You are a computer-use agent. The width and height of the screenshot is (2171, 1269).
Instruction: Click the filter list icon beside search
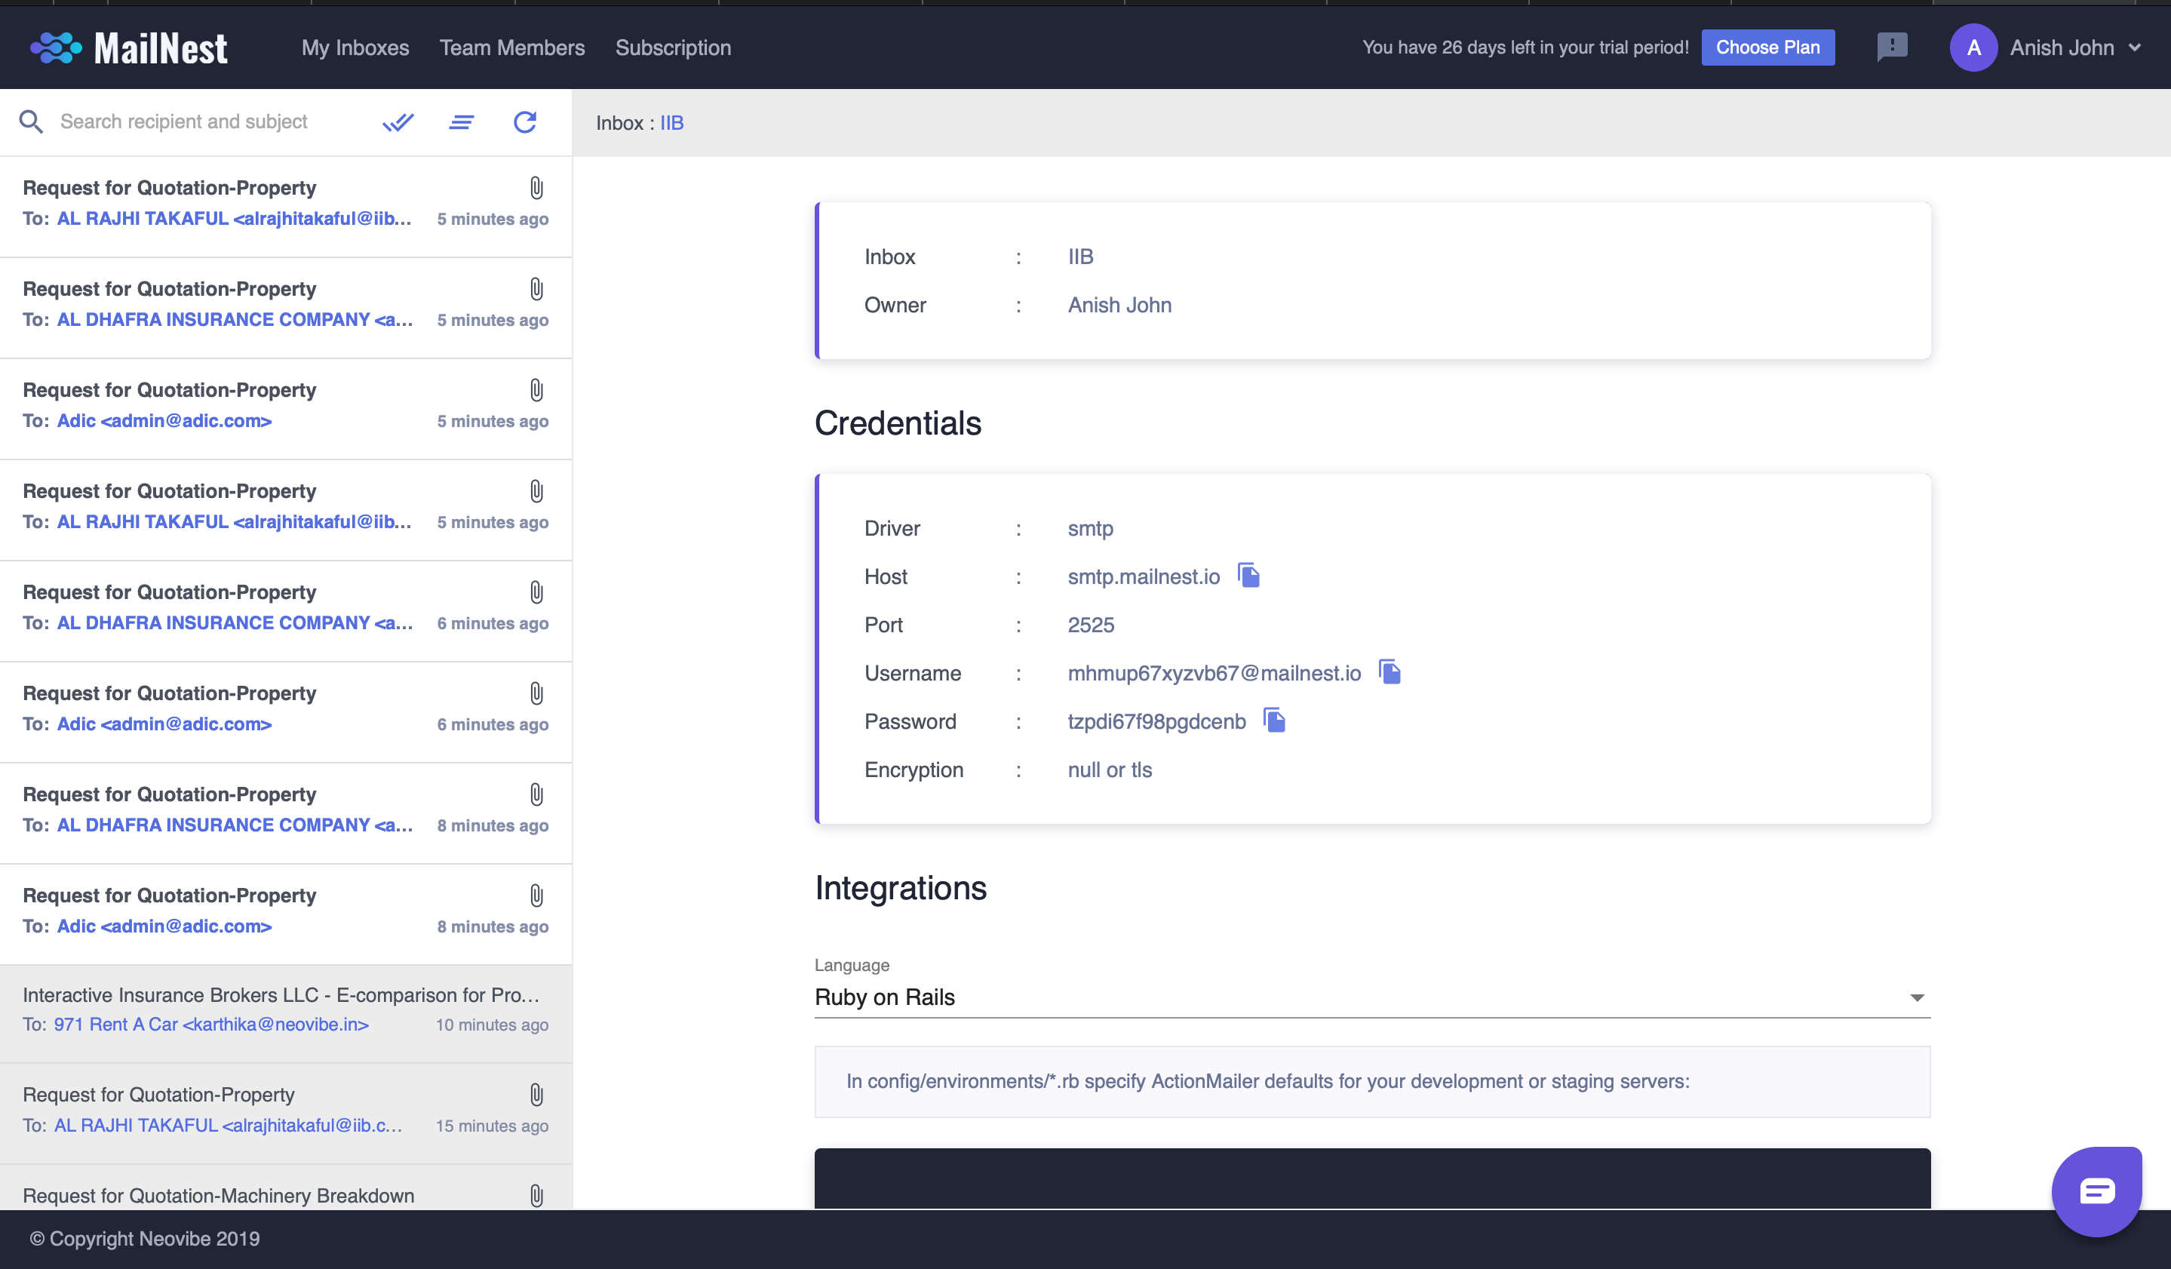[461, 122]
